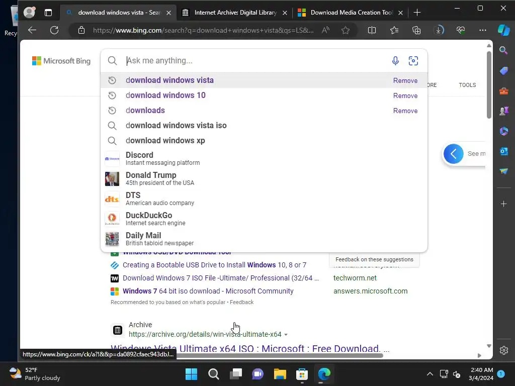Close the Download Media Creation Tool tab
This screenshot has height=386, width=515.
coord(400,13)
